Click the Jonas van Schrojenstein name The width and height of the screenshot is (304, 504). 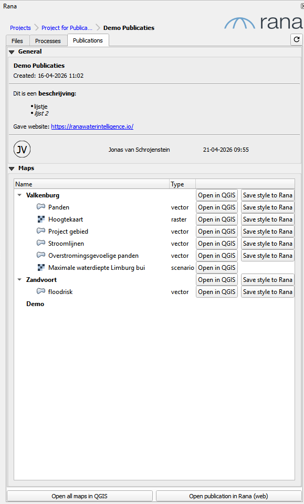(x=139, y=150)
